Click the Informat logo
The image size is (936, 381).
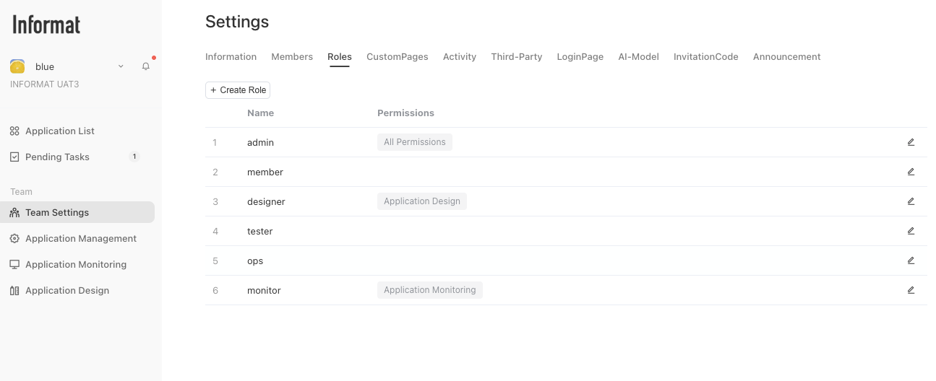[x=46, y=25]
